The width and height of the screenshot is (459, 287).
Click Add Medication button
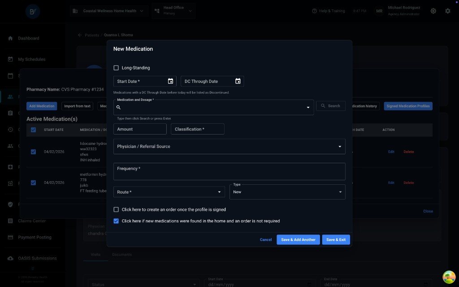[x=42, y=106]
